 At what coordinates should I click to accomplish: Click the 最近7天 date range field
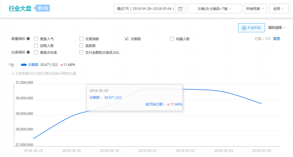pos(145,8)
